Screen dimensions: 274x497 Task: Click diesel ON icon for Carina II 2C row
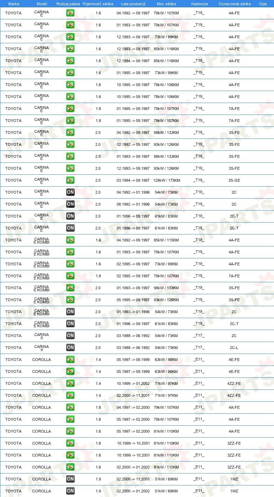[70, 336]
